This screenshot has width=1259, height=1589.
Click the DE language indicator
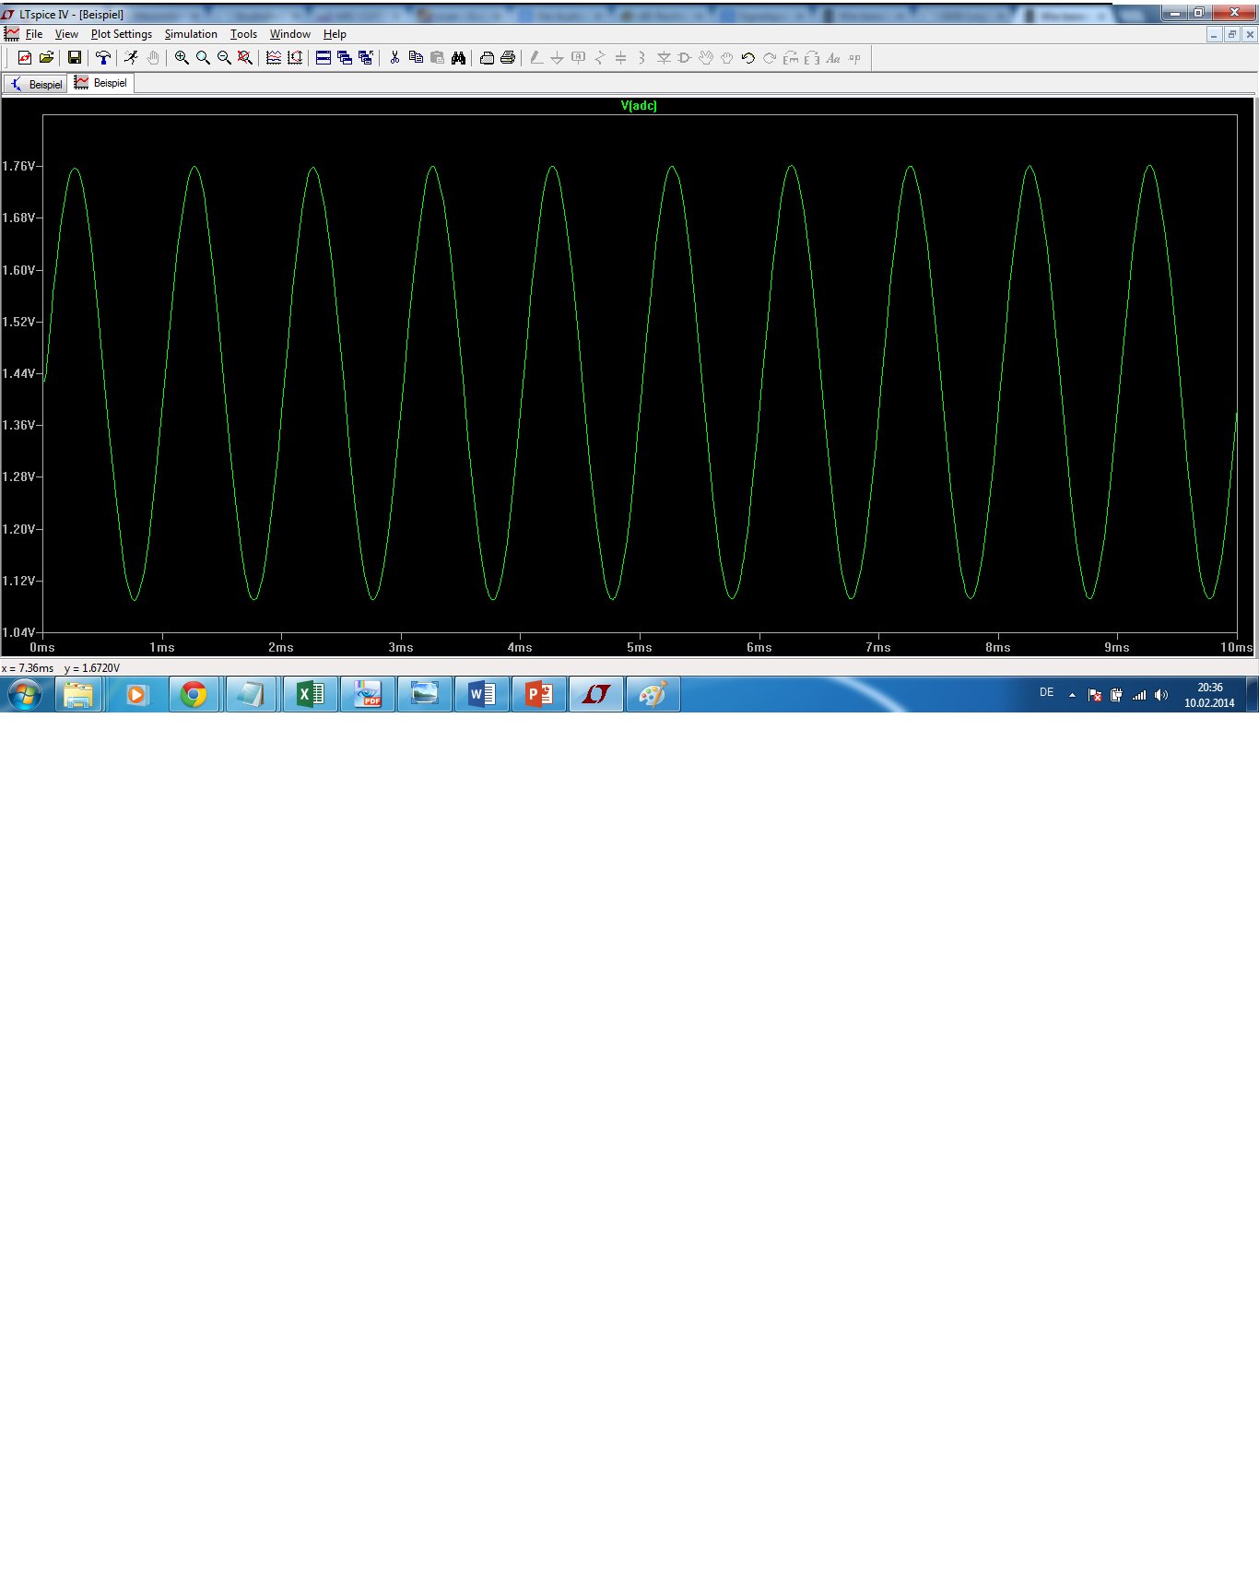coord(1047,692)
